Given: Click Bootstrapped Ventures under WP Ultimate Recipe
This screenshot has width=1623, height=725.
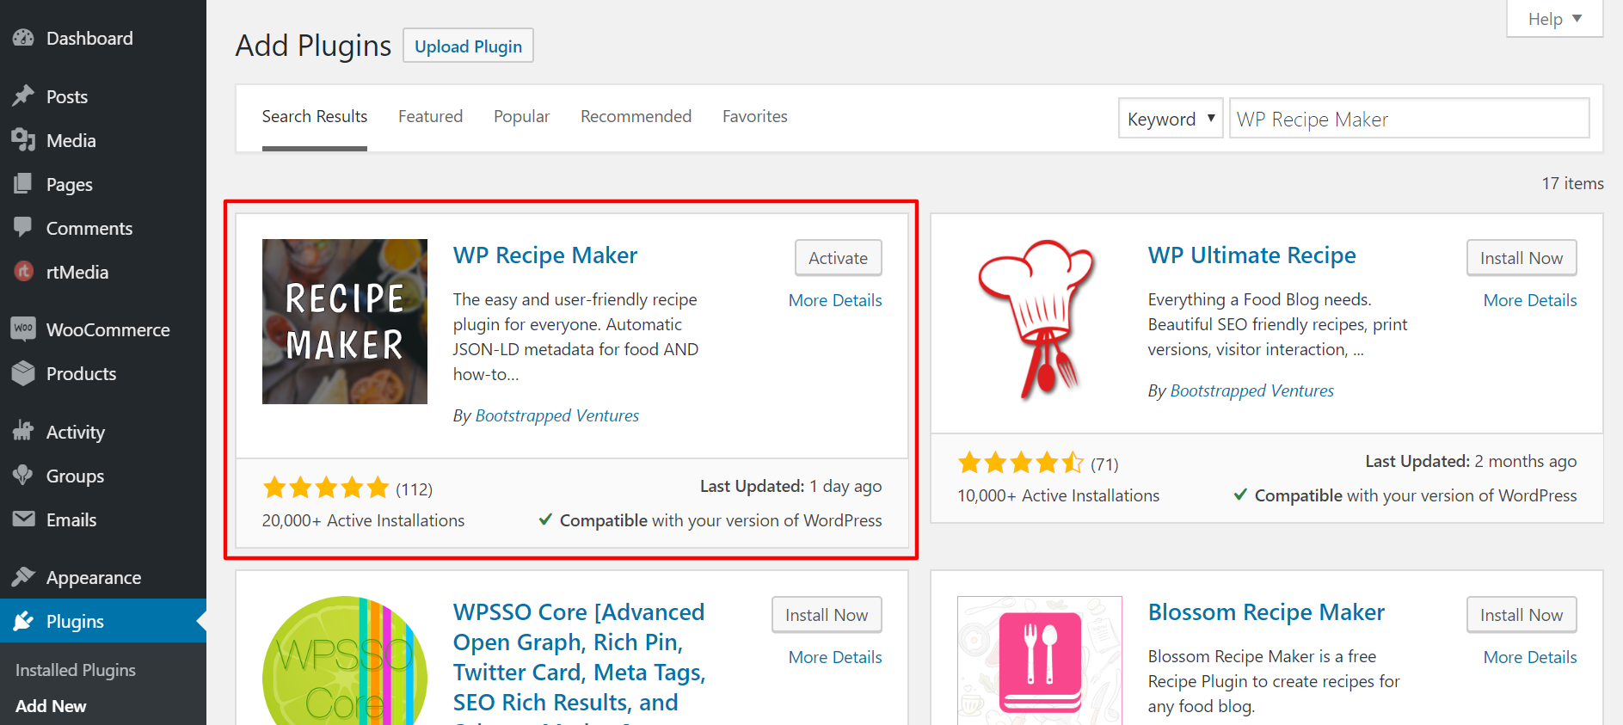Looking at the screenshot, I should tap(1252, 390).
